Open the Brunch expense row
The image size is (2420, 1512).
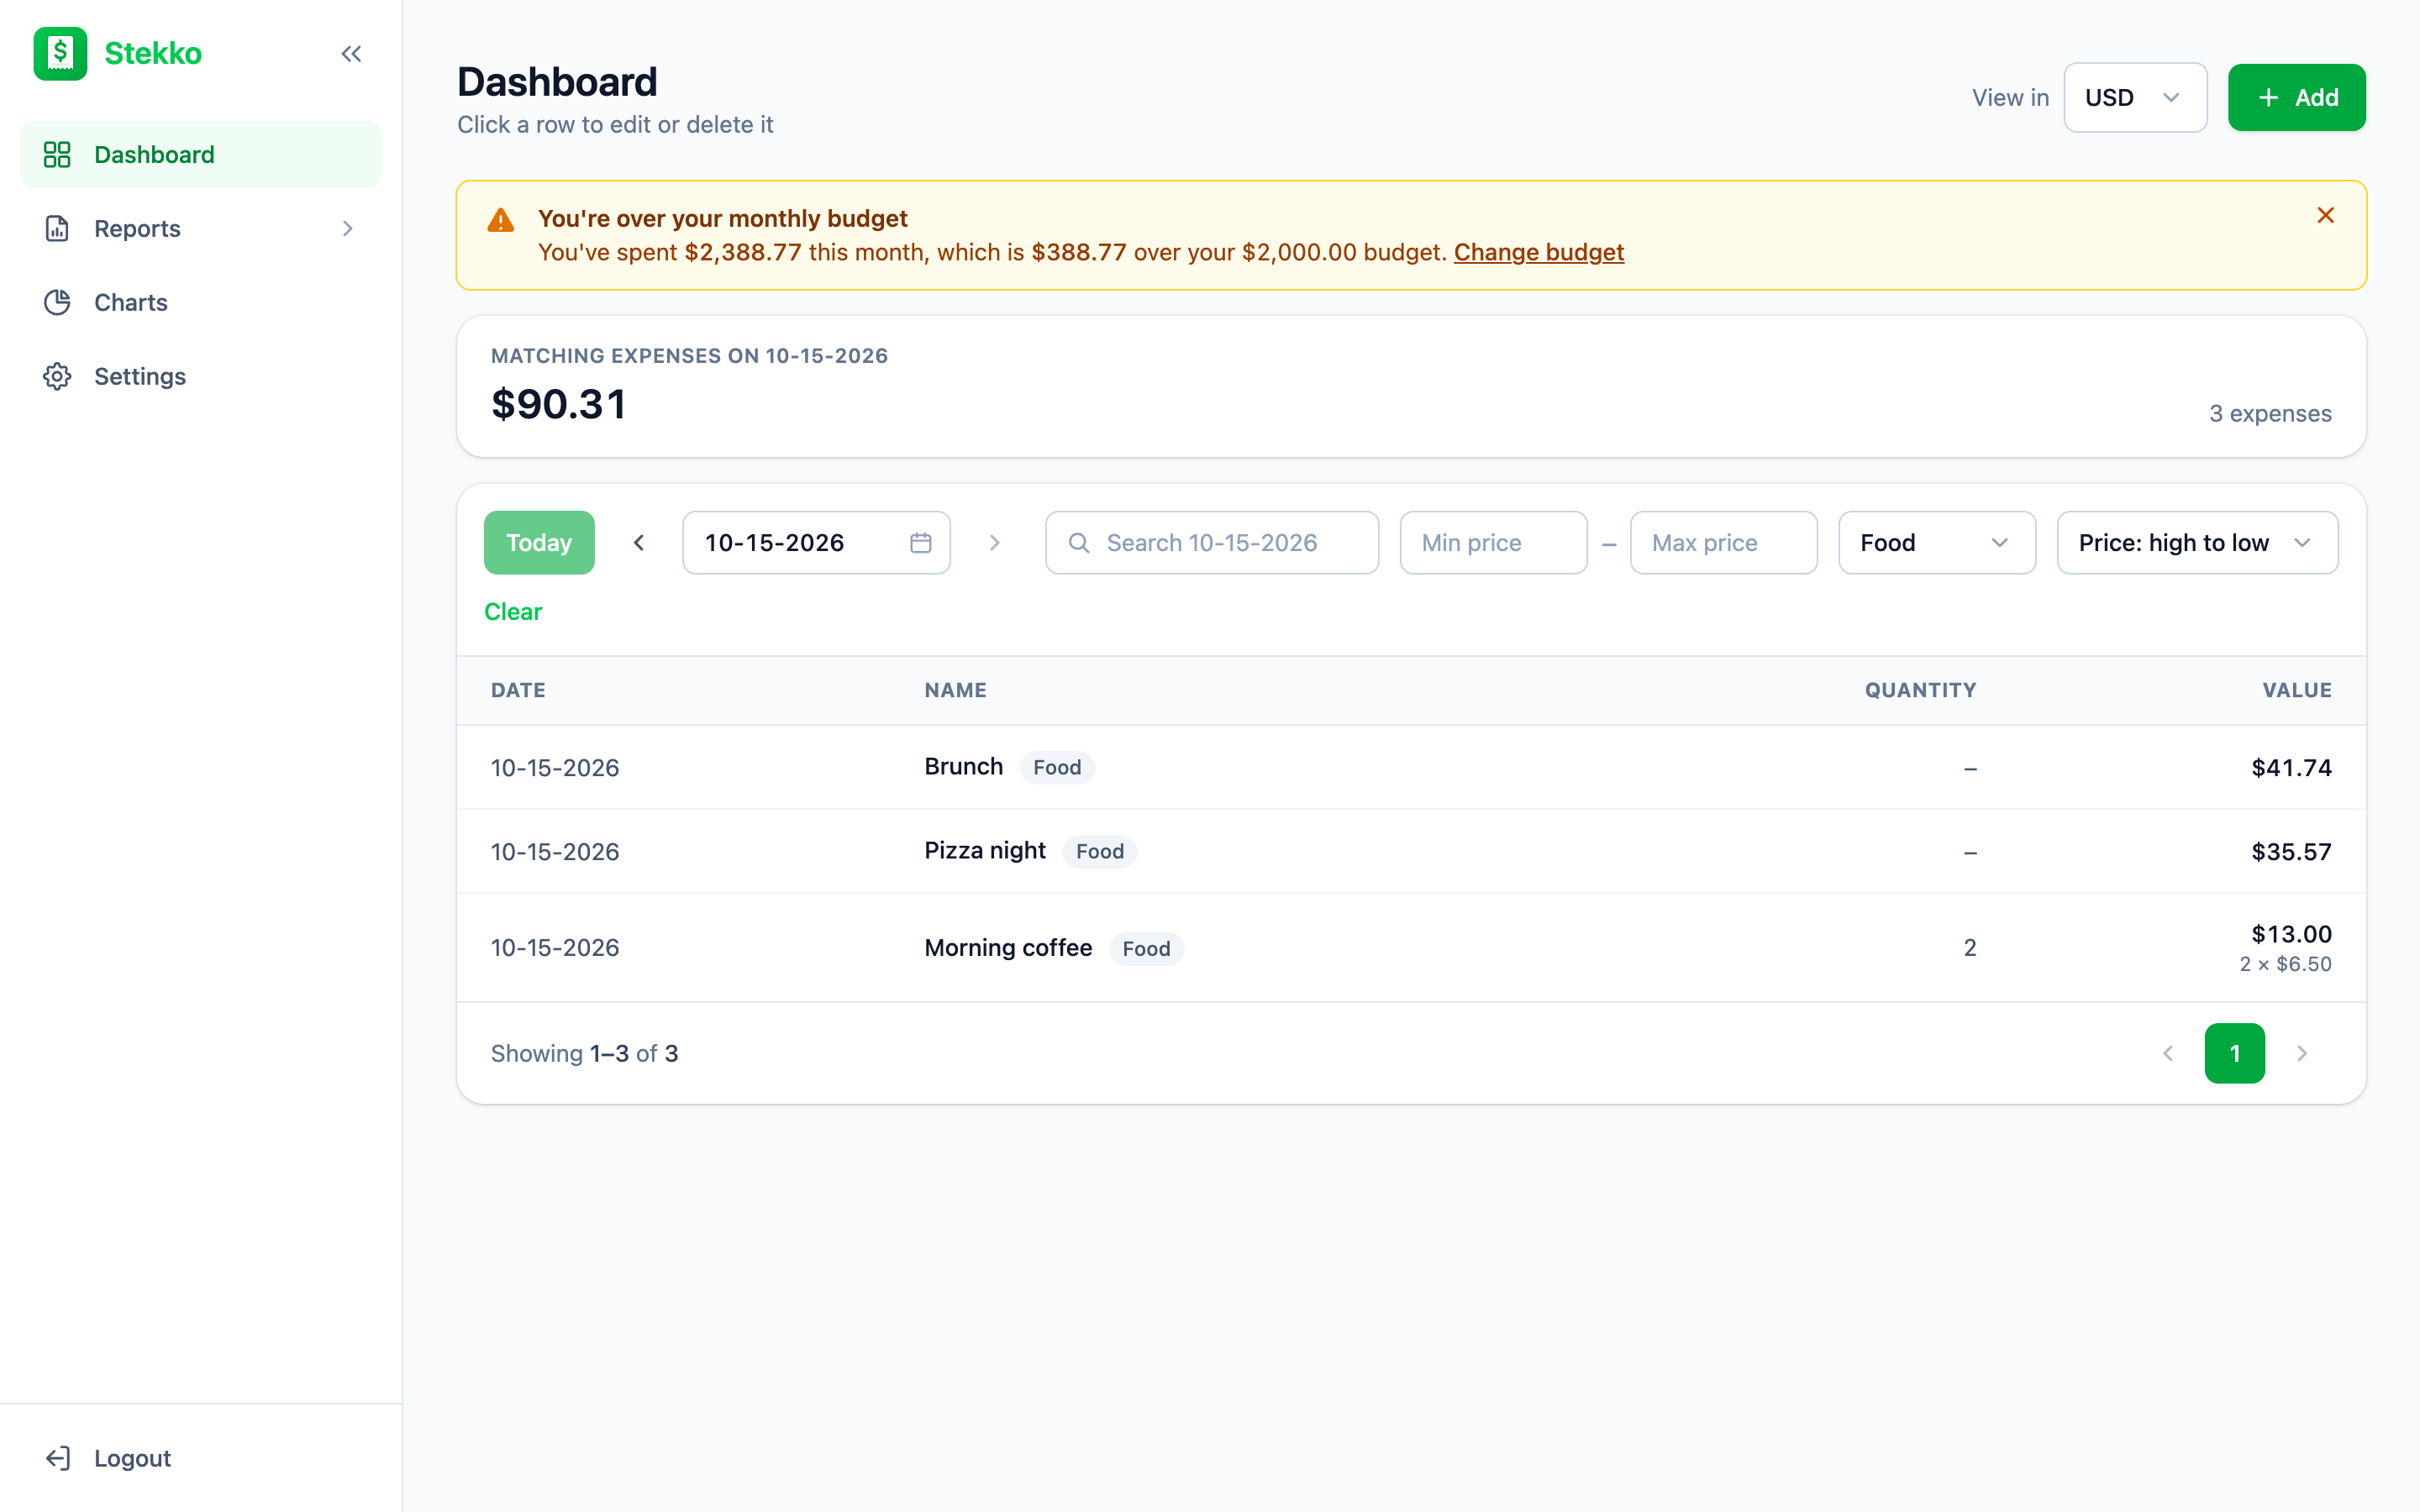[x=1411, y=767]
